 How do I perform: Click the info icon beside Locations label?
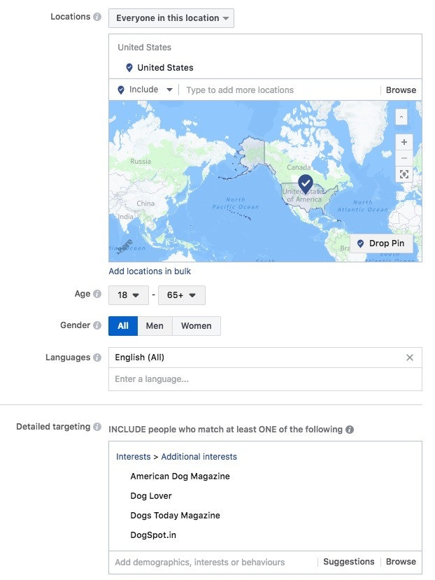click(x=97, y=17)
